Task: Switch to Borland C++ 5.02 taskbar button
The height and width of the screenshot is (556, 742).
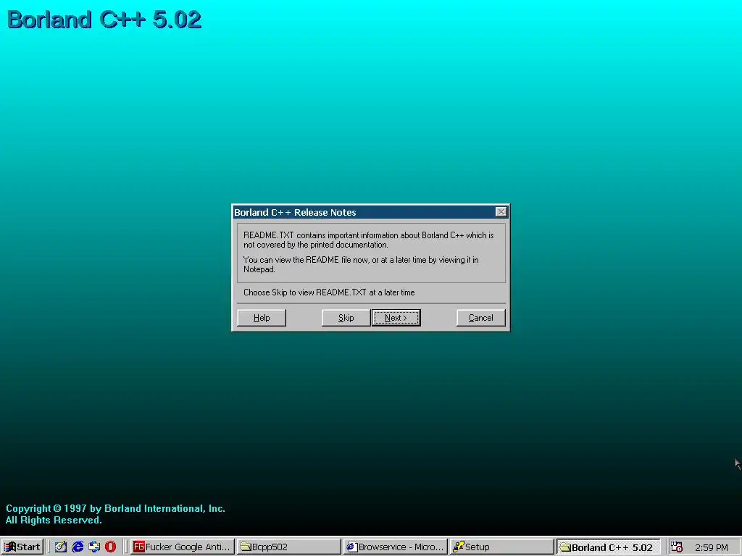Action: click(x=608, y=547)
